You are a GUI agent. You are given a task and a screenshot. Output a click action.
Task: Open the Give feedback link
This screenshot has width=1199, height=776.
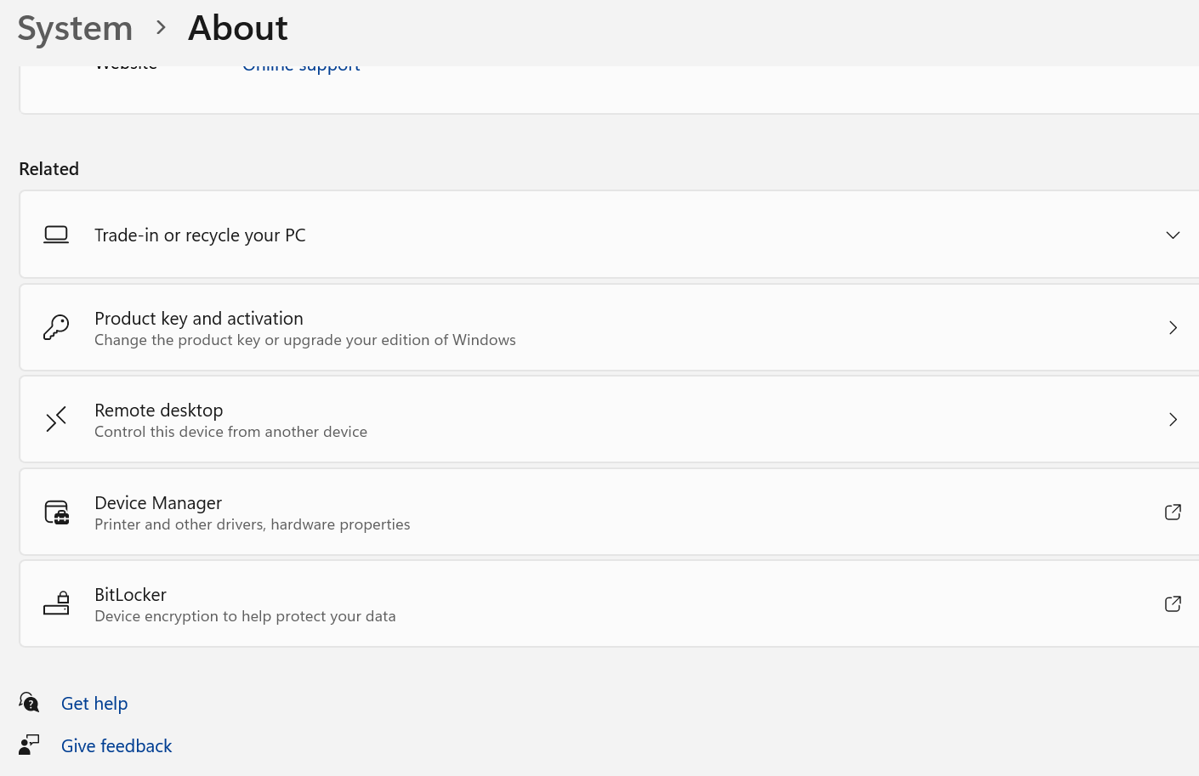[x=116, y=746]
